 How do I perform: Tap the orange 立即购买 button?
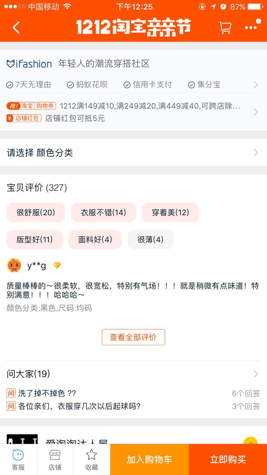pos(228,459)
